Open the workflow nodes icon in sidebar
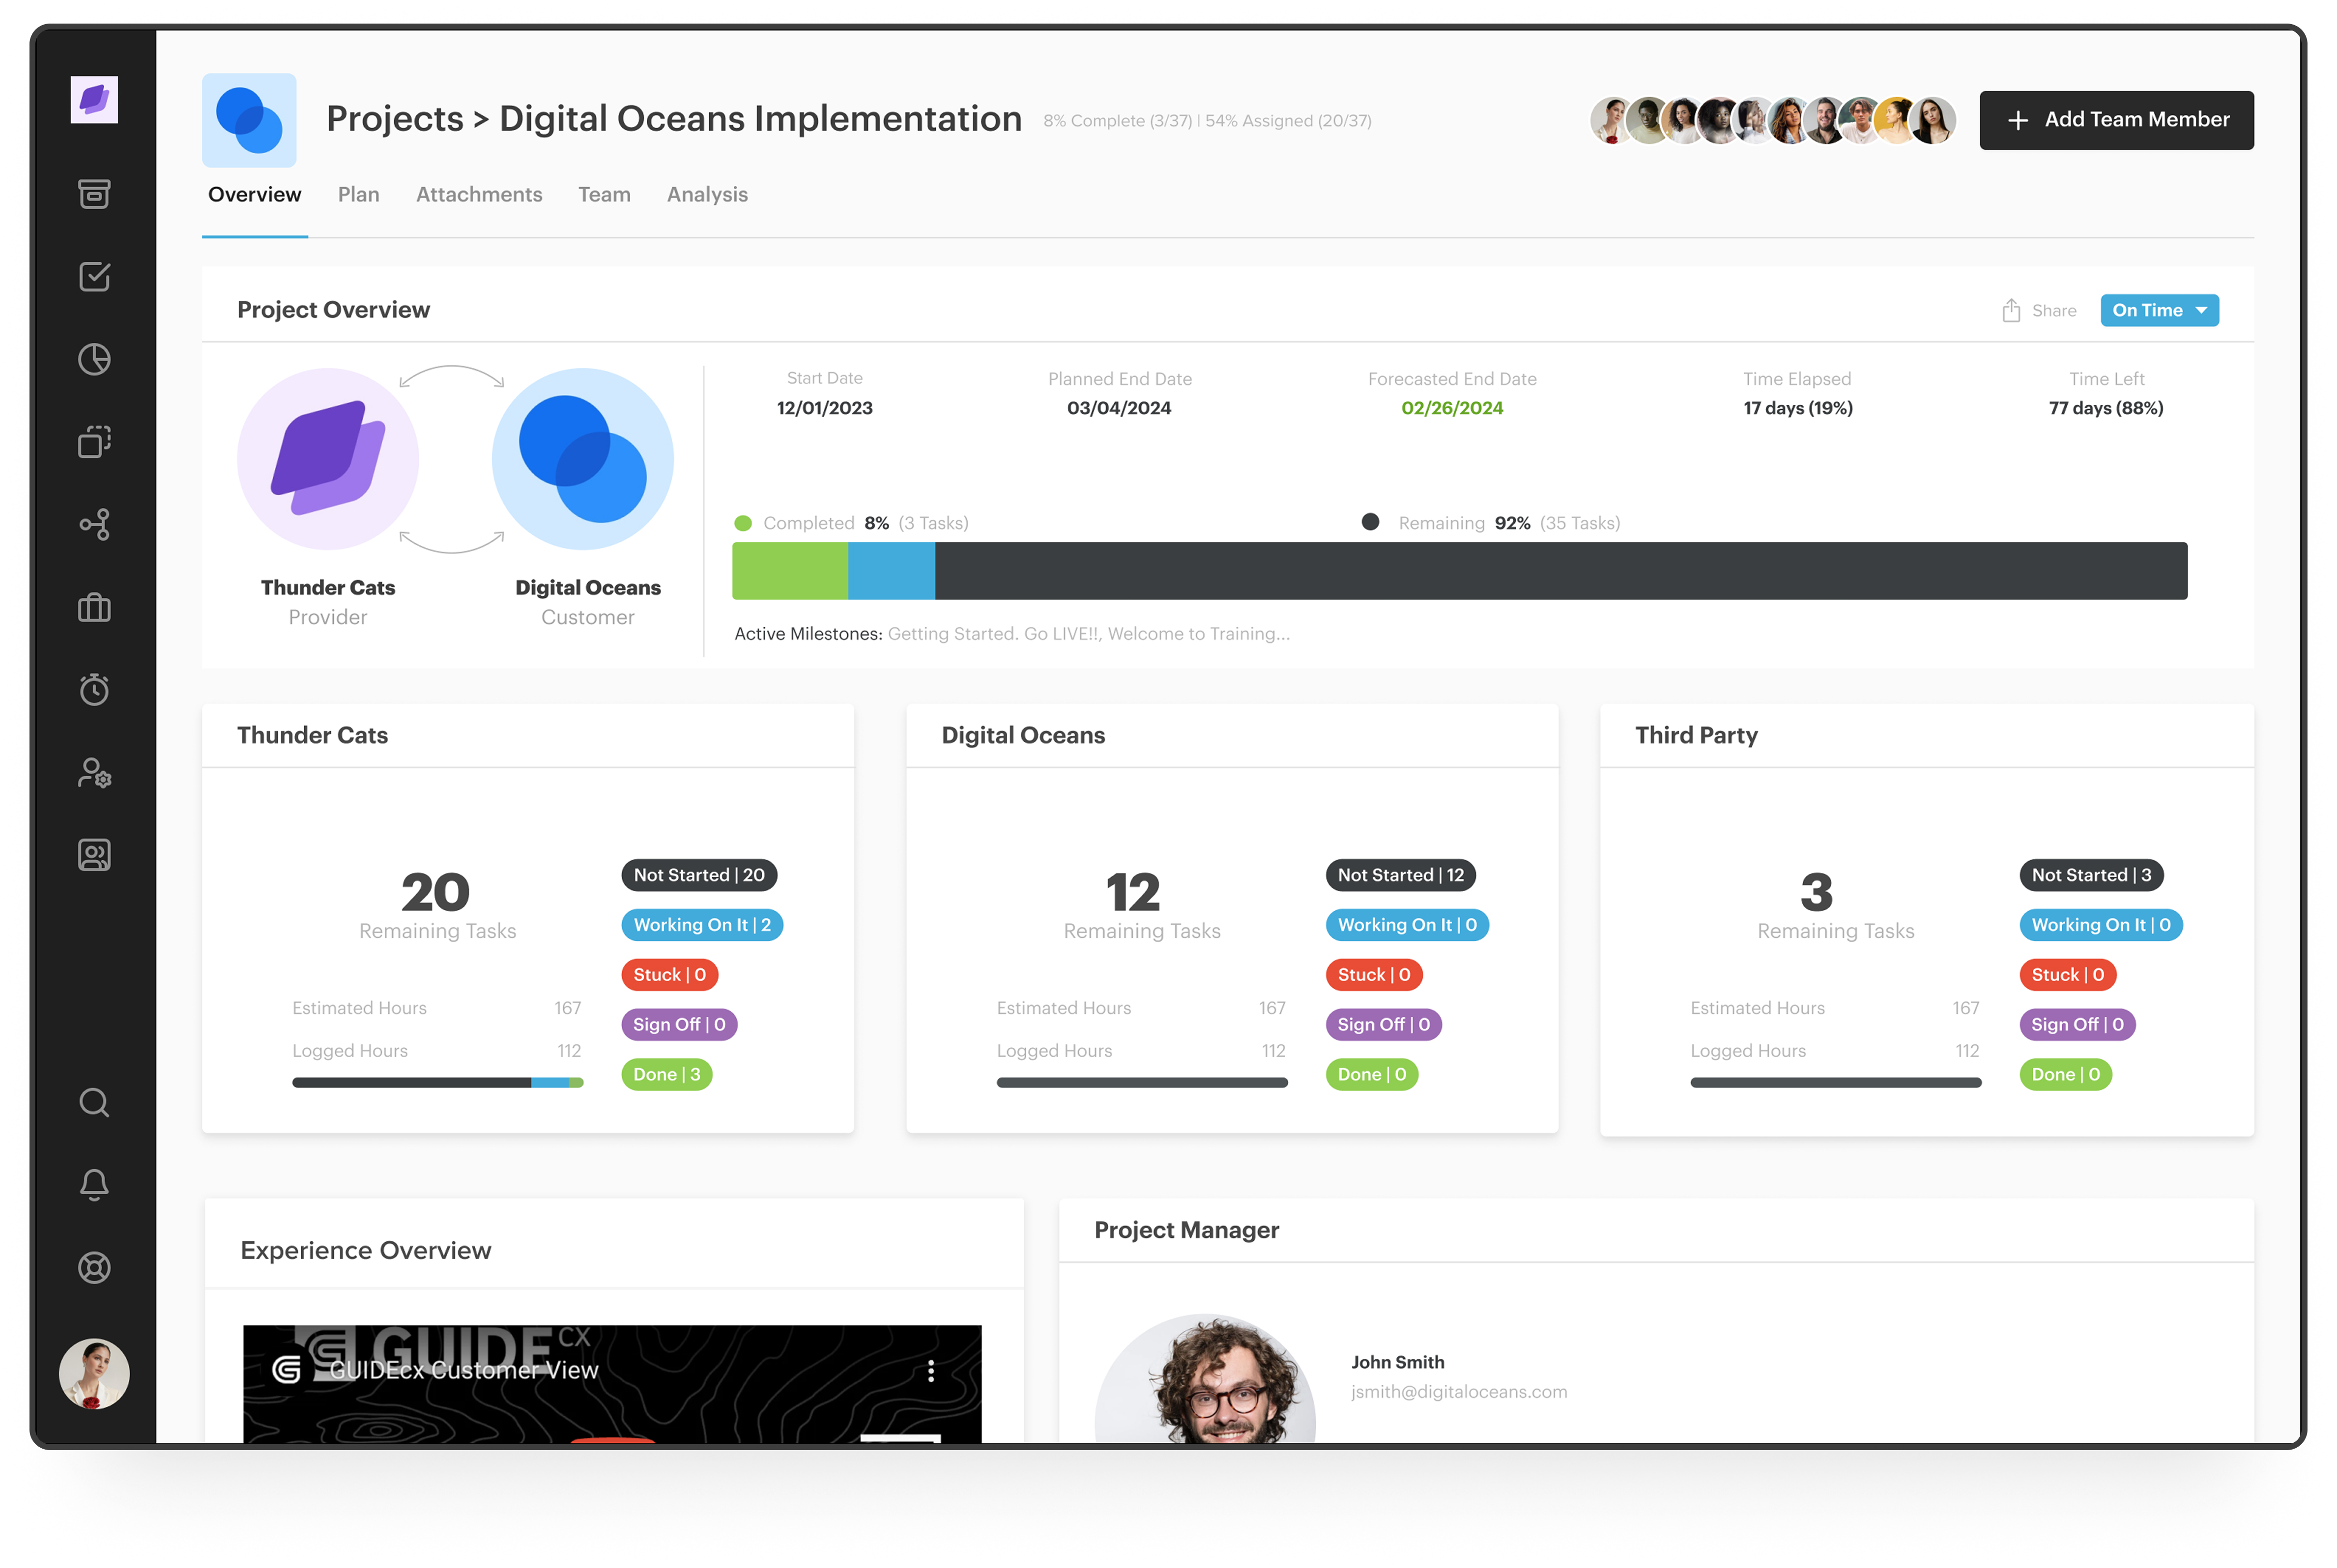 coord(94,525)
